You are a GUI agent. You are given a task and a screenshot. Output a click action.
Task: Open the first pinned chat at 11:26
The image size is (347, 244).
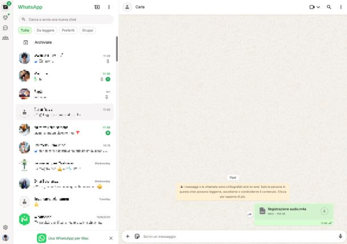65,58
